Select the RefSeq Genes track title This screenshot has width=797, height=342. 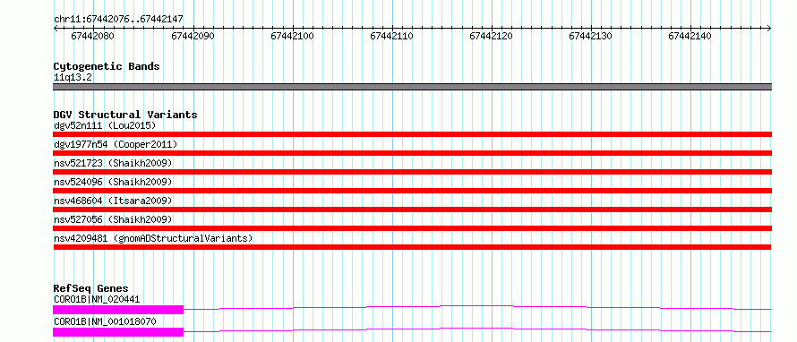pos(91,288)
